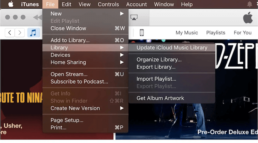Open the Controls menu in menu bar
Screen dimensions: 258x143
[x=108, y=4]
